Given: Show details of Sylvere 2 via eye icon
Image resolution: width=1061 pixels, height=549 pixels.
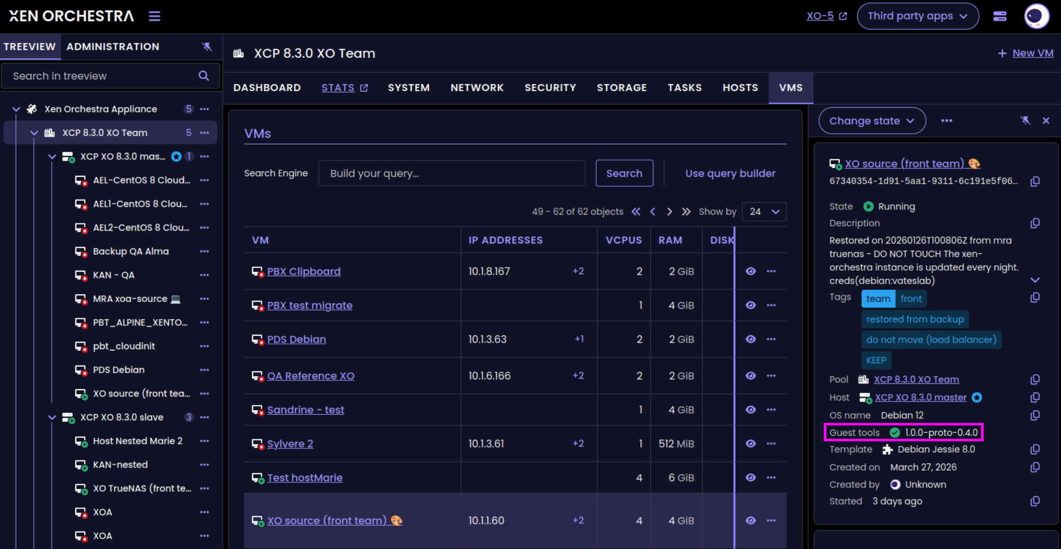Looking at the screenshot, I should (751, 444).
